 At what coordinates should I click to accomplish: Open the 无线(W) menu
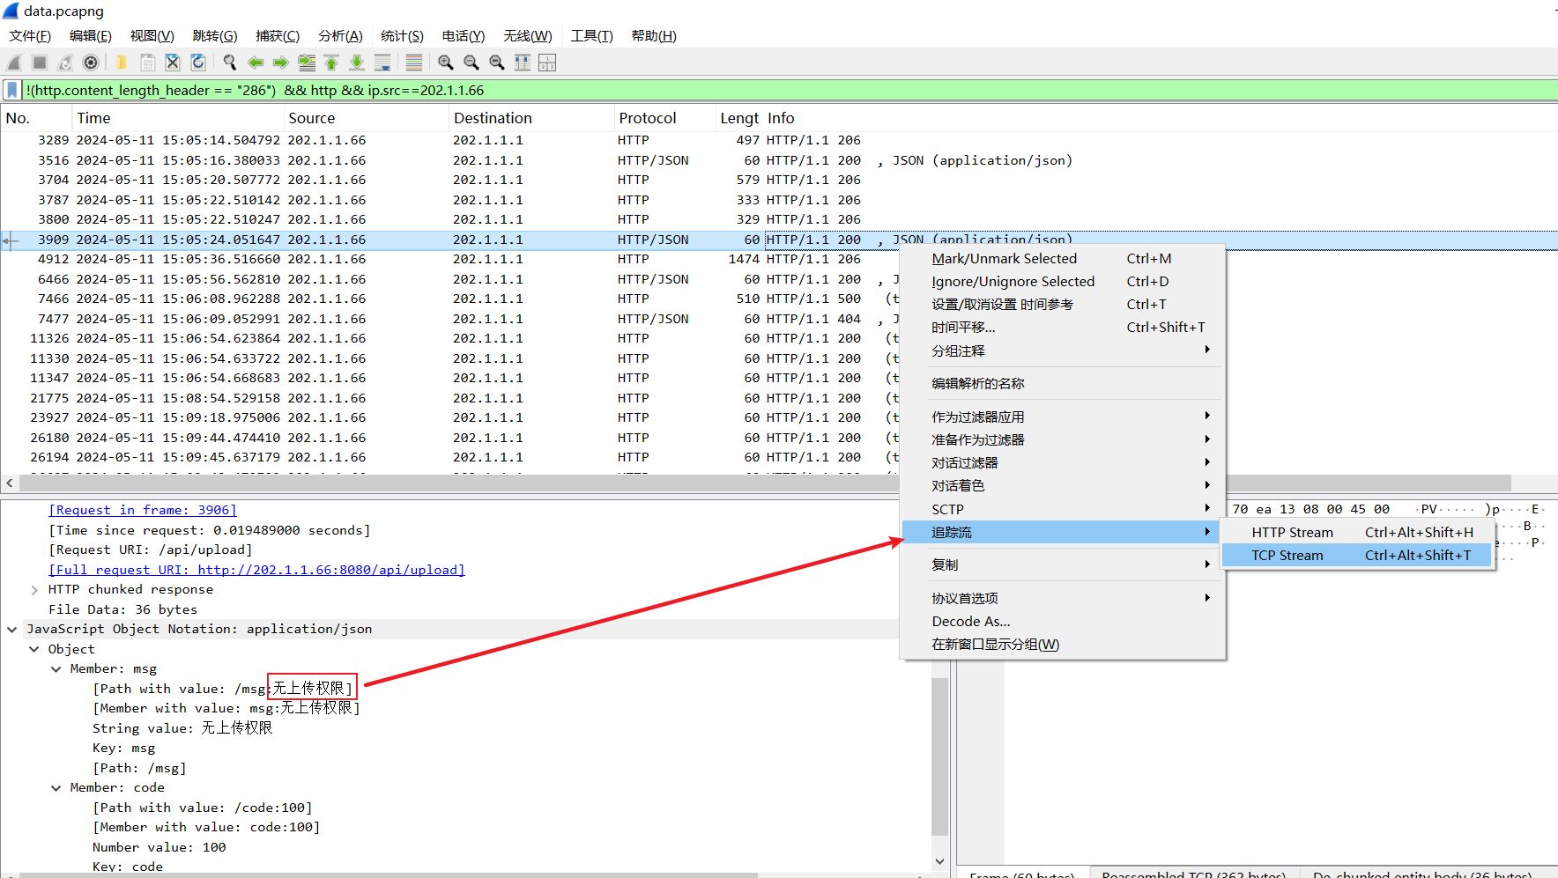click(x=528, y=36)
